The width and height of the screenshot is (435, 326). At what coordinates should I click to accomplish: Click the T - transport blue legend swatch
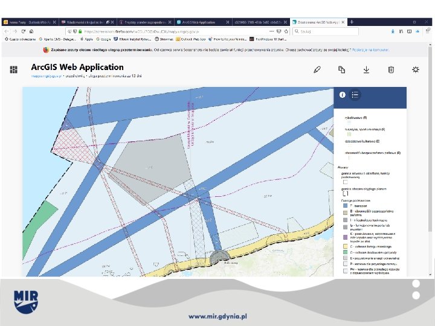click(346, 206)
